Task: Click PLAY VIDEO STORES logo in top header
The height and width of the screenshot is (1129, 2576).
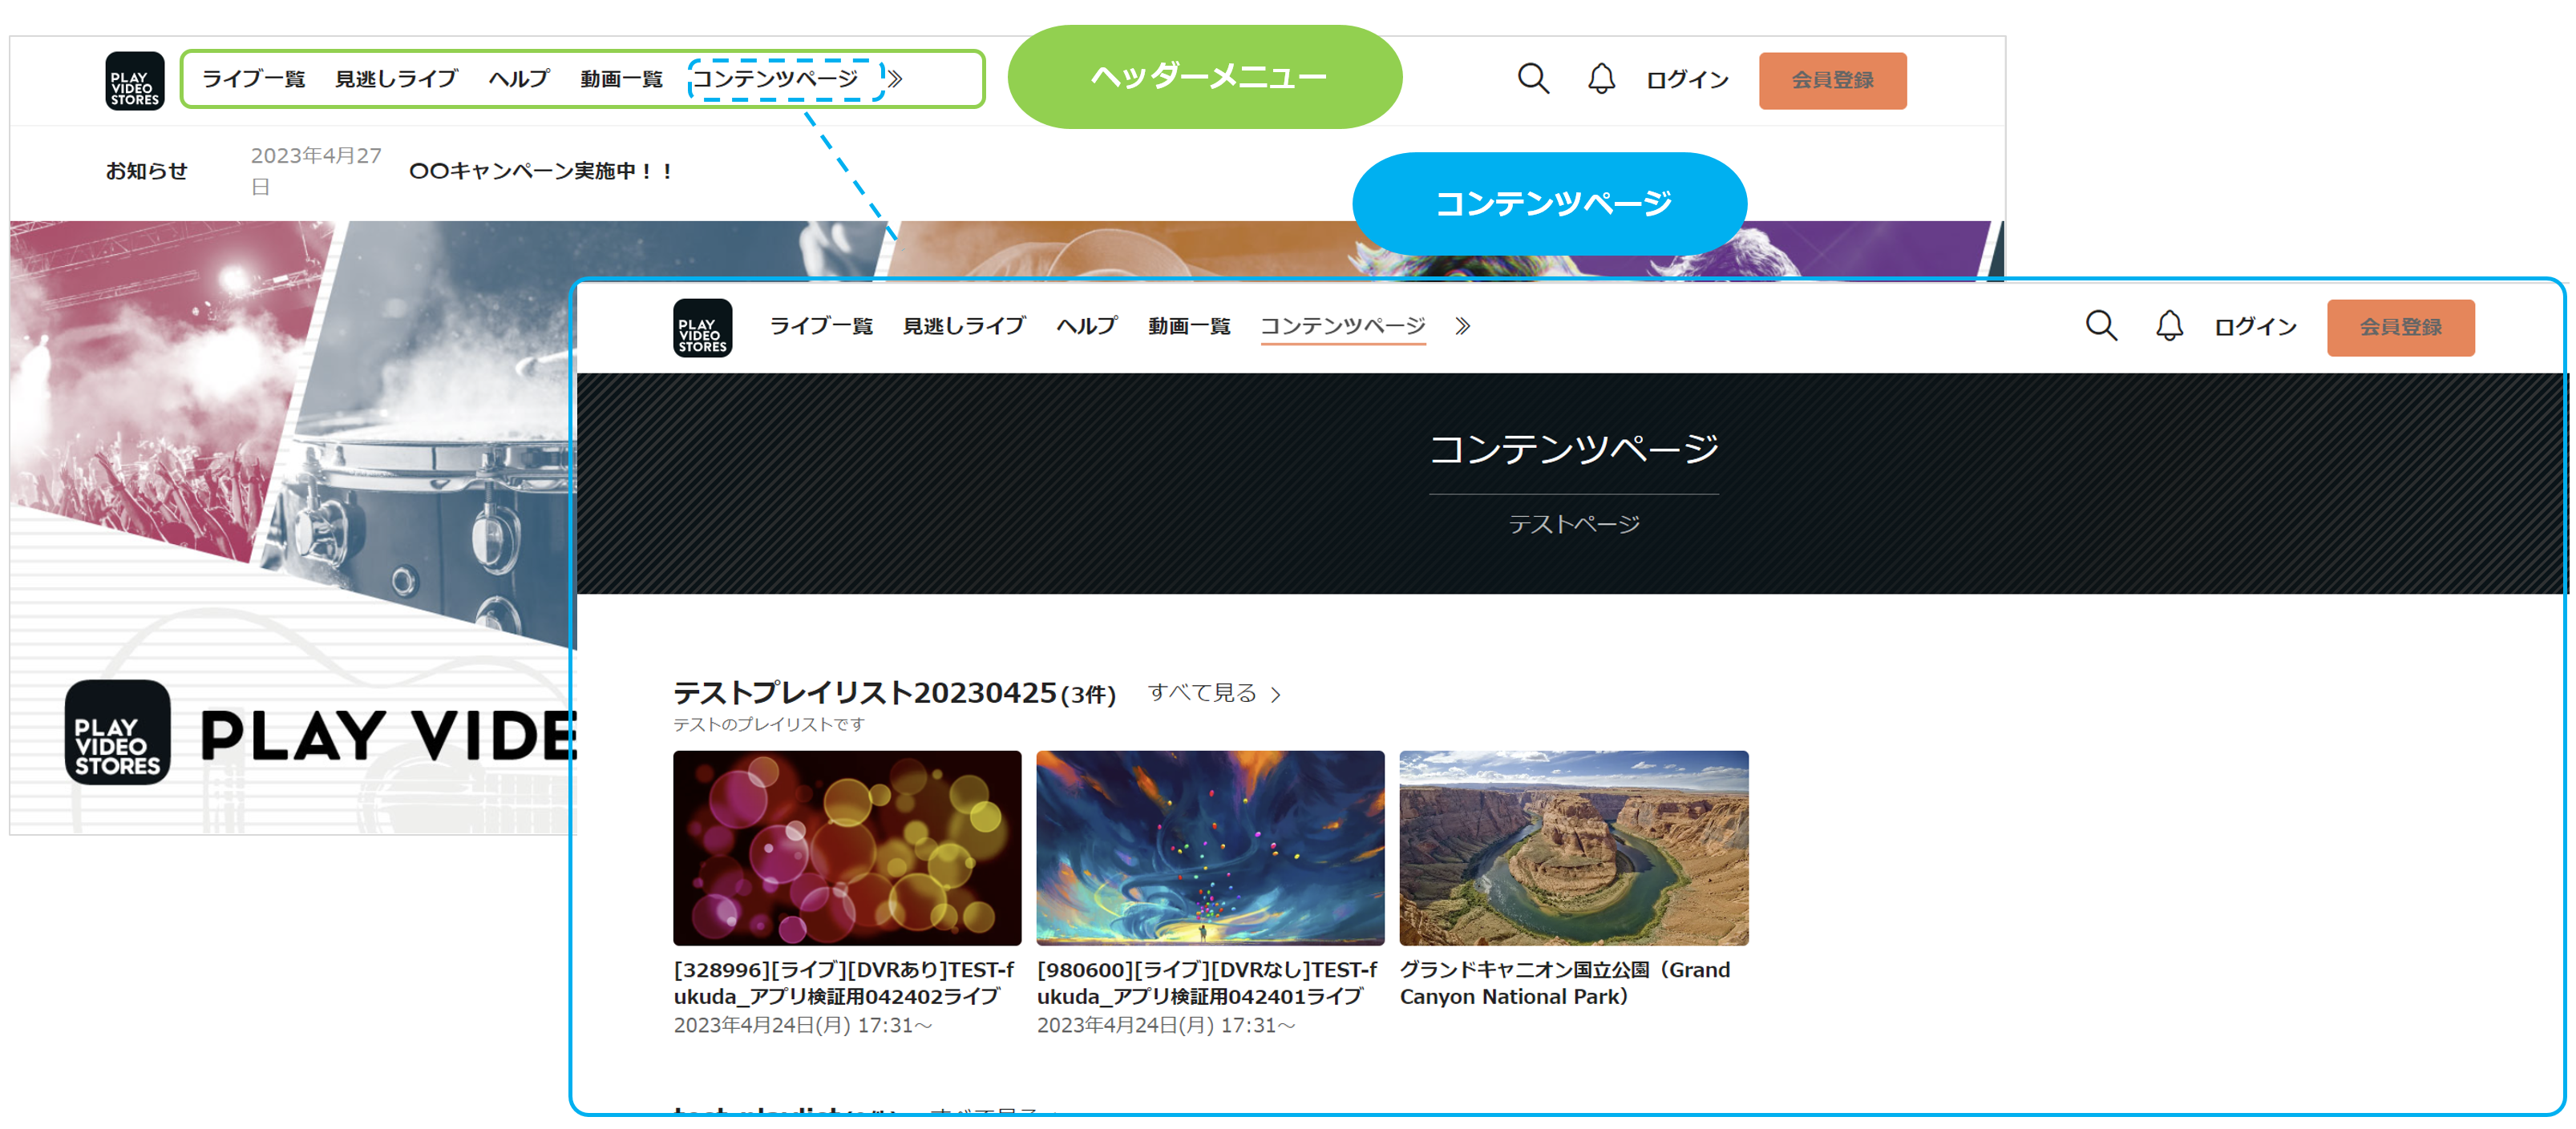Action: pos(135,81)
